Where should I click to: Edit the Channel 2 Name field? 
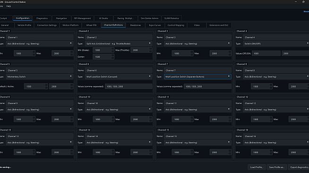click(x=119, y=37)
